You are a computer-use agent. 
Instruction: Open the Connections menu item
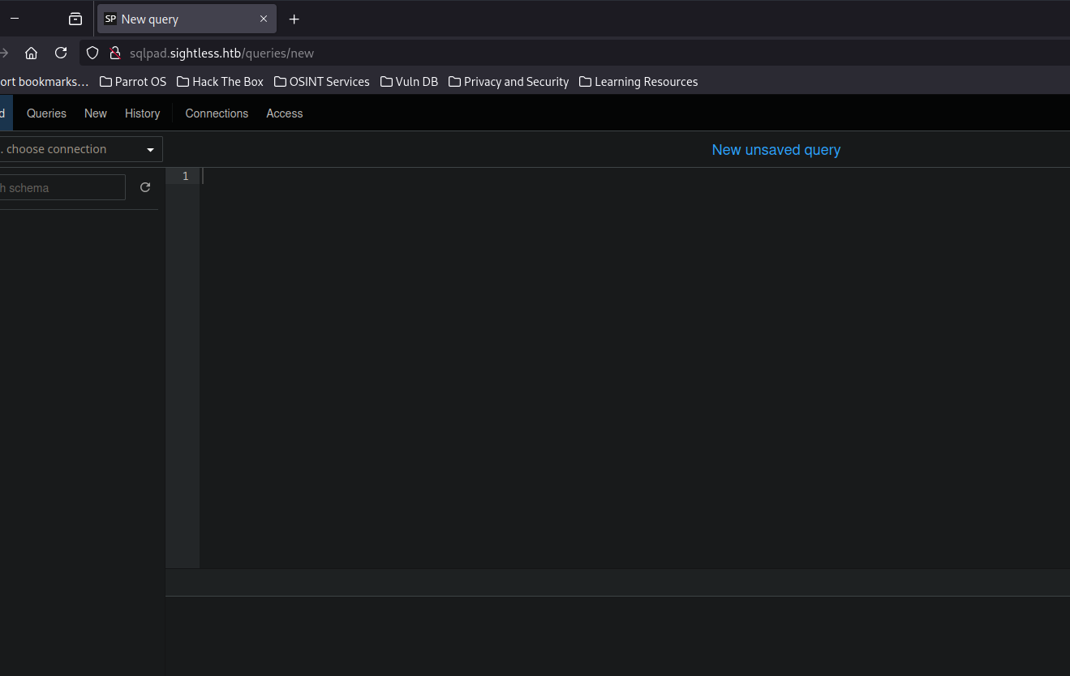(x=217, y=113)
